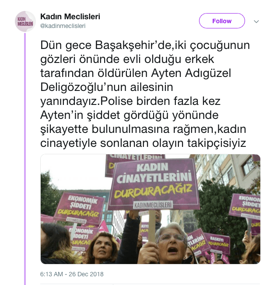Expand the tweet options chevron menu
This screenshot has height=285, width=273.
pos(256,21)
